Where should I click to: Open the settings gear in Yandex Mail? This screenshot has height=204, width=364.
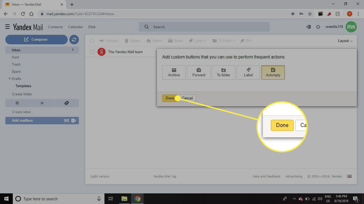318,27
